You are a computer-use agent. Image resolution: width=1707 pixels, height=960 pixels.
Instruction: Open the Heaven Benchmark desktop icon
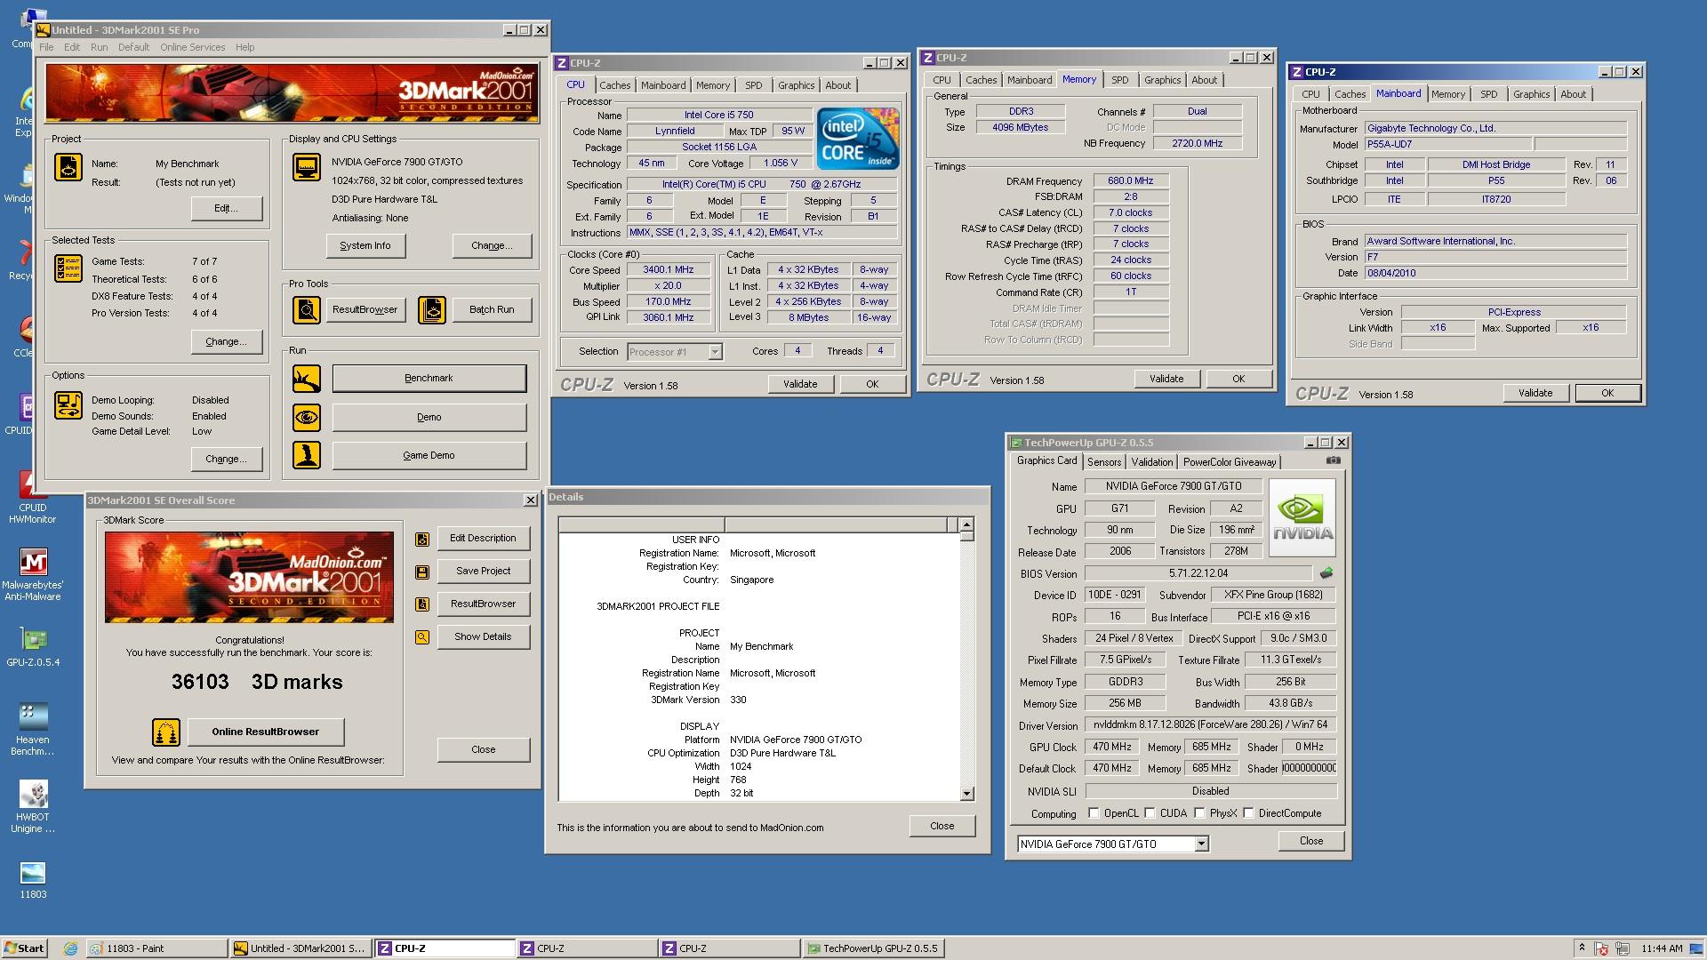33,729
